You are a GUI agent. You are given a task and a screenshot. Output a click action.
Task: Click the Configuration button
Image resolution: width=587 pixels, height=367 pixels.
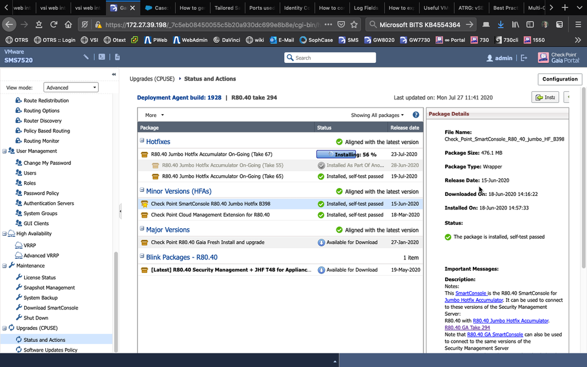pos(560,79)
